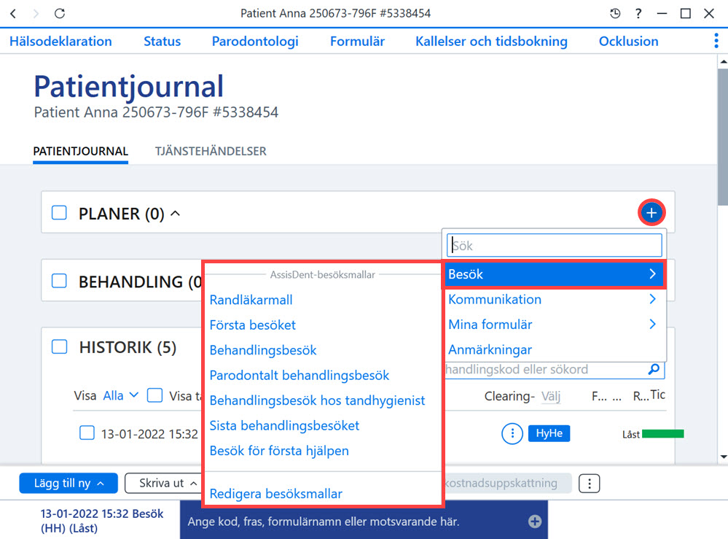This screenshot has width=728, height=539.
Task: Open the Formulär tab
Action: click(357, 42)
